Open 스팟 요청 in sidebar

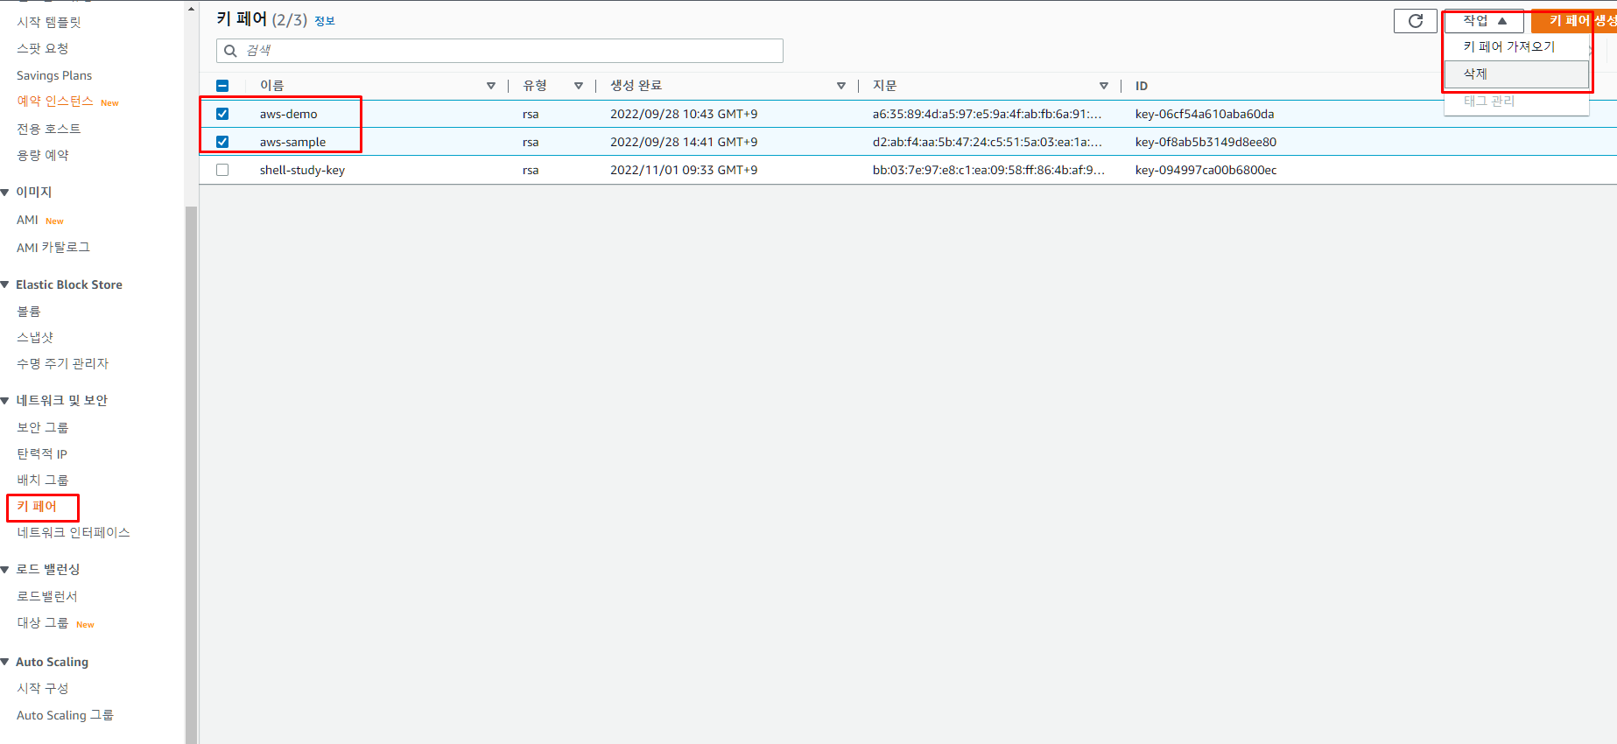tap(42, 48)
